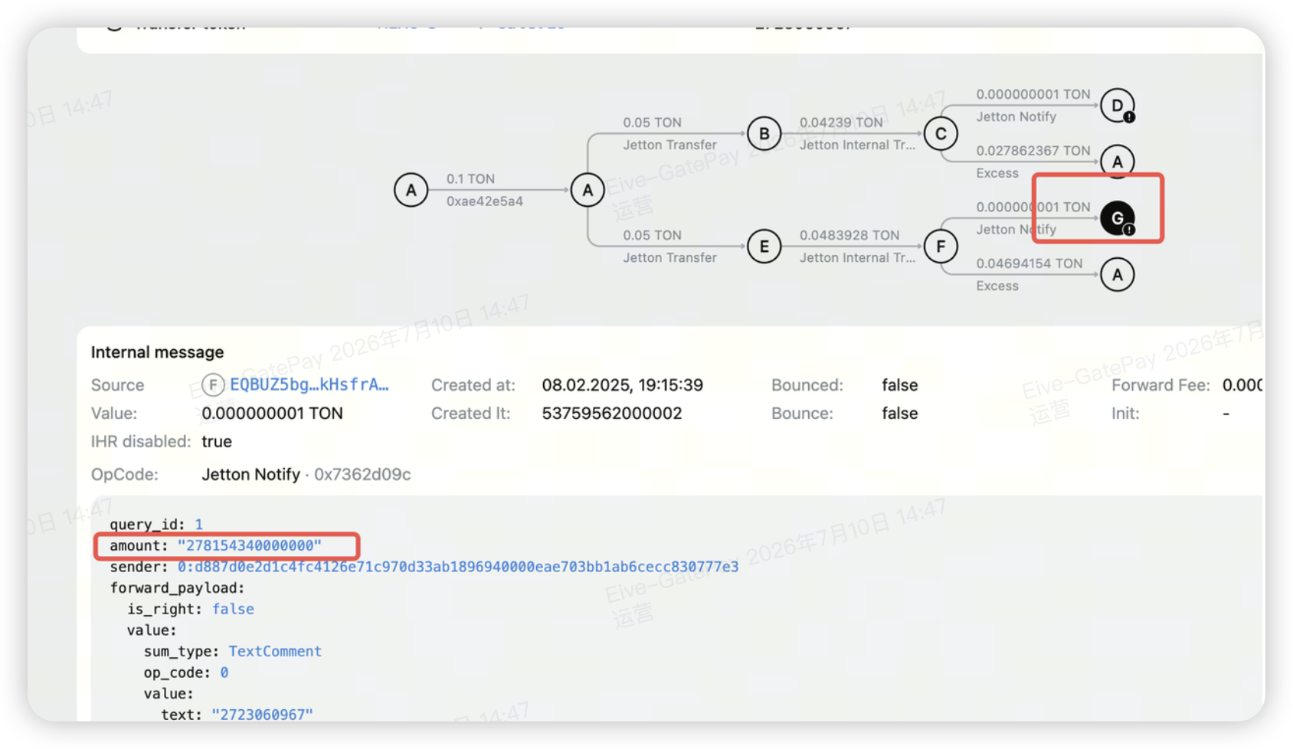This screenshot has width=1293, height=749.
Task: Click the 0.05 TON label toward node B
Action: [x=652, y=123]
